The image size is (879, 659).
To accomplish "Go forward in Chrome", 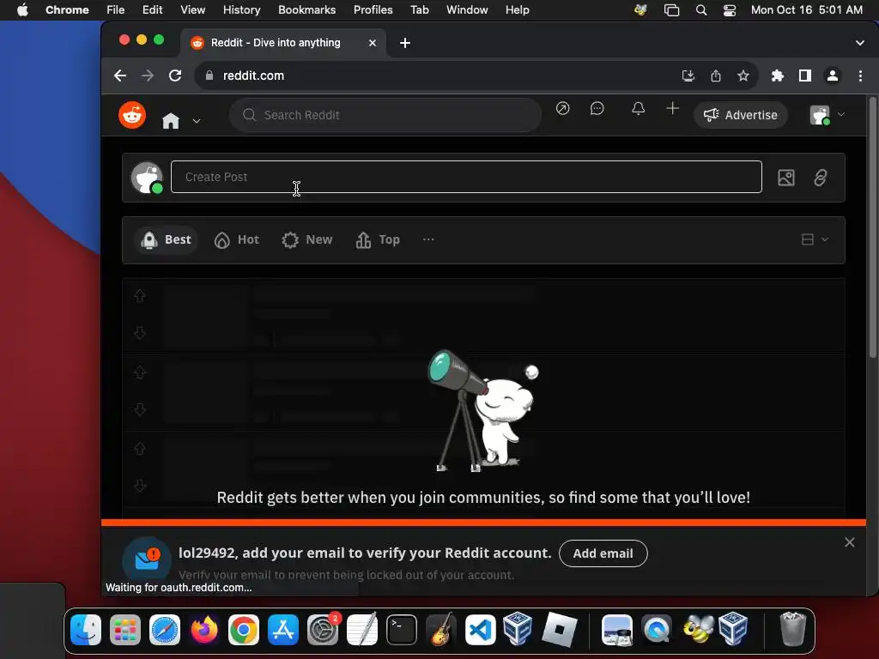I will [148, 76].
